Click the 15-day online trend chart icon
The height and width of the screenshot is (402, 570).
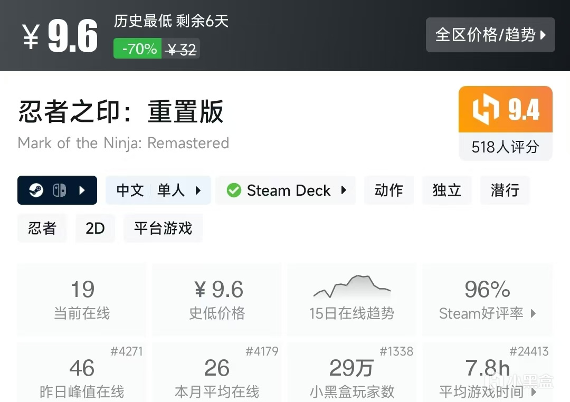click(x=351, y=286)
